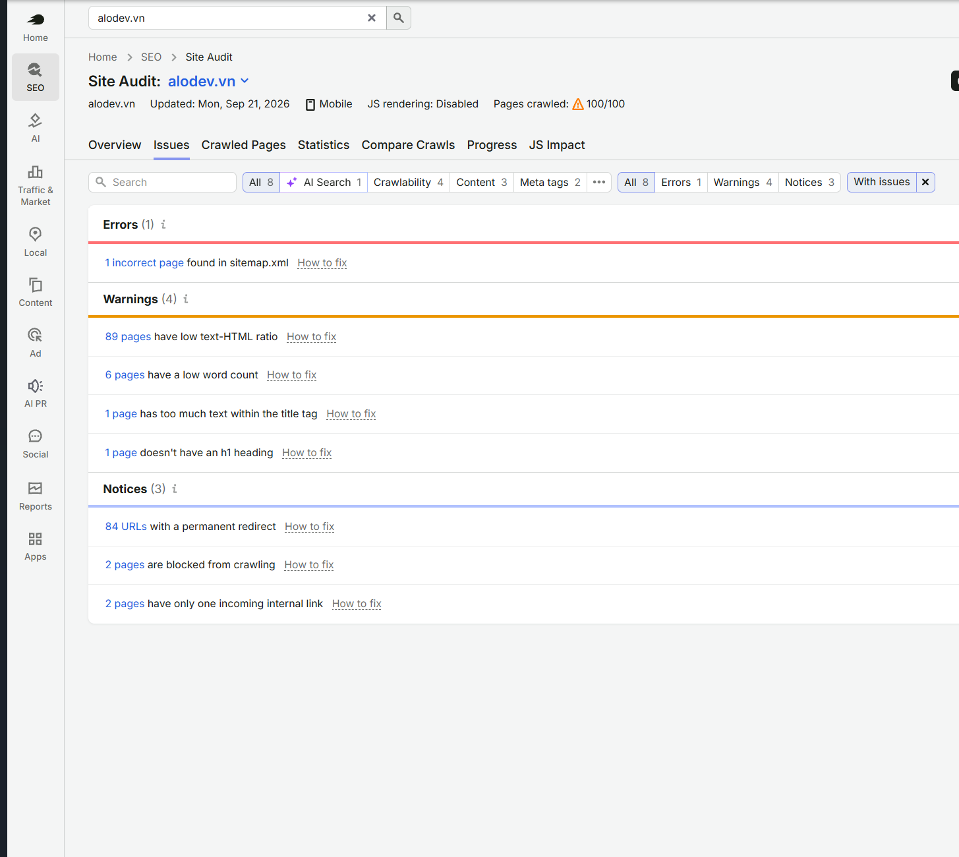Switch to the Overview tab
The image size is (959, 857).
115,145
